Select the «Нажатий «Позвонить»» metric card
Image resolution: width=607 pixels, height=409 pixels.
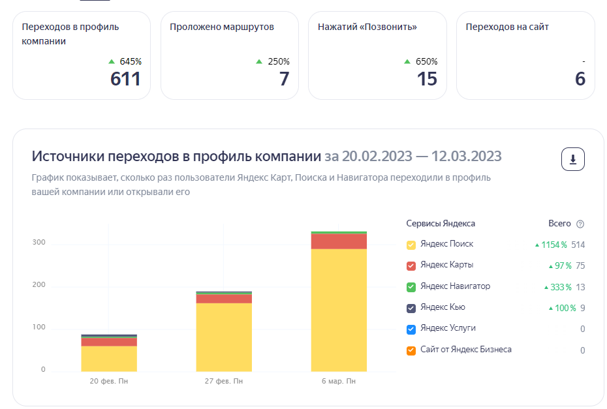point(377,52)
